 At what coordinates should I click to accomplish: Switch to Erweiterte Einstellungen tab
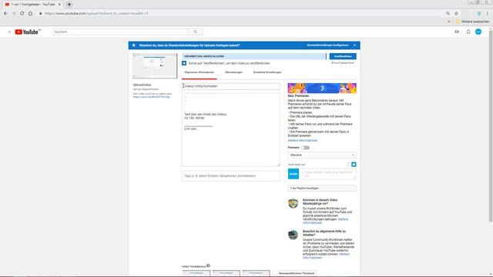[267, 72]
